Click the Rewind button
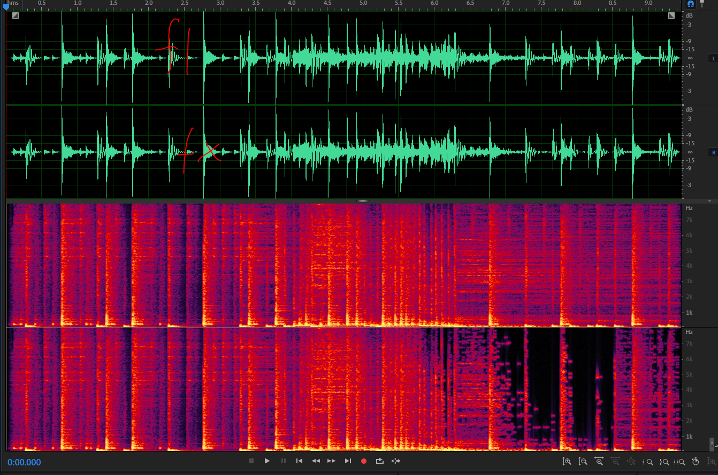Viewport: 718px width, 475px height. click(316, 461)
